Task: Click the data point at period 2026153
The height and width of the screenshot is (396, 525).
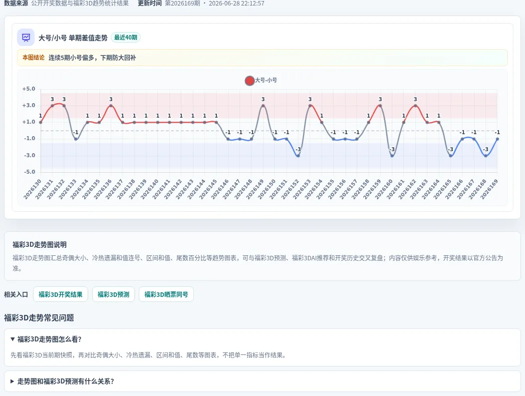Action: pos(310,106)
